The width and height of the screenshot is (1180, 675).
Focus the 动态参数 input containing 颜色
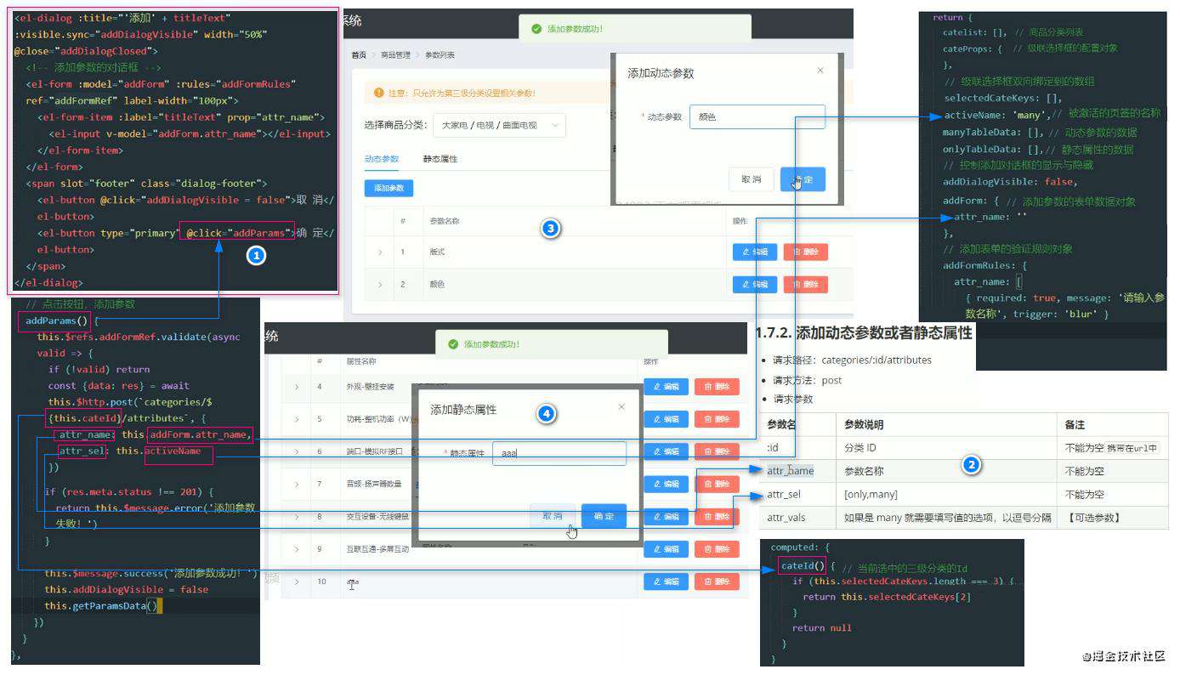click(757, 116)
